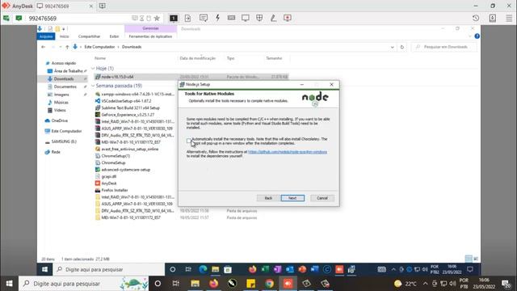The width and height of the screenshot is (517, 291).
Task: Click the AnyDesk keyboard icon
Action: point(231,18)
